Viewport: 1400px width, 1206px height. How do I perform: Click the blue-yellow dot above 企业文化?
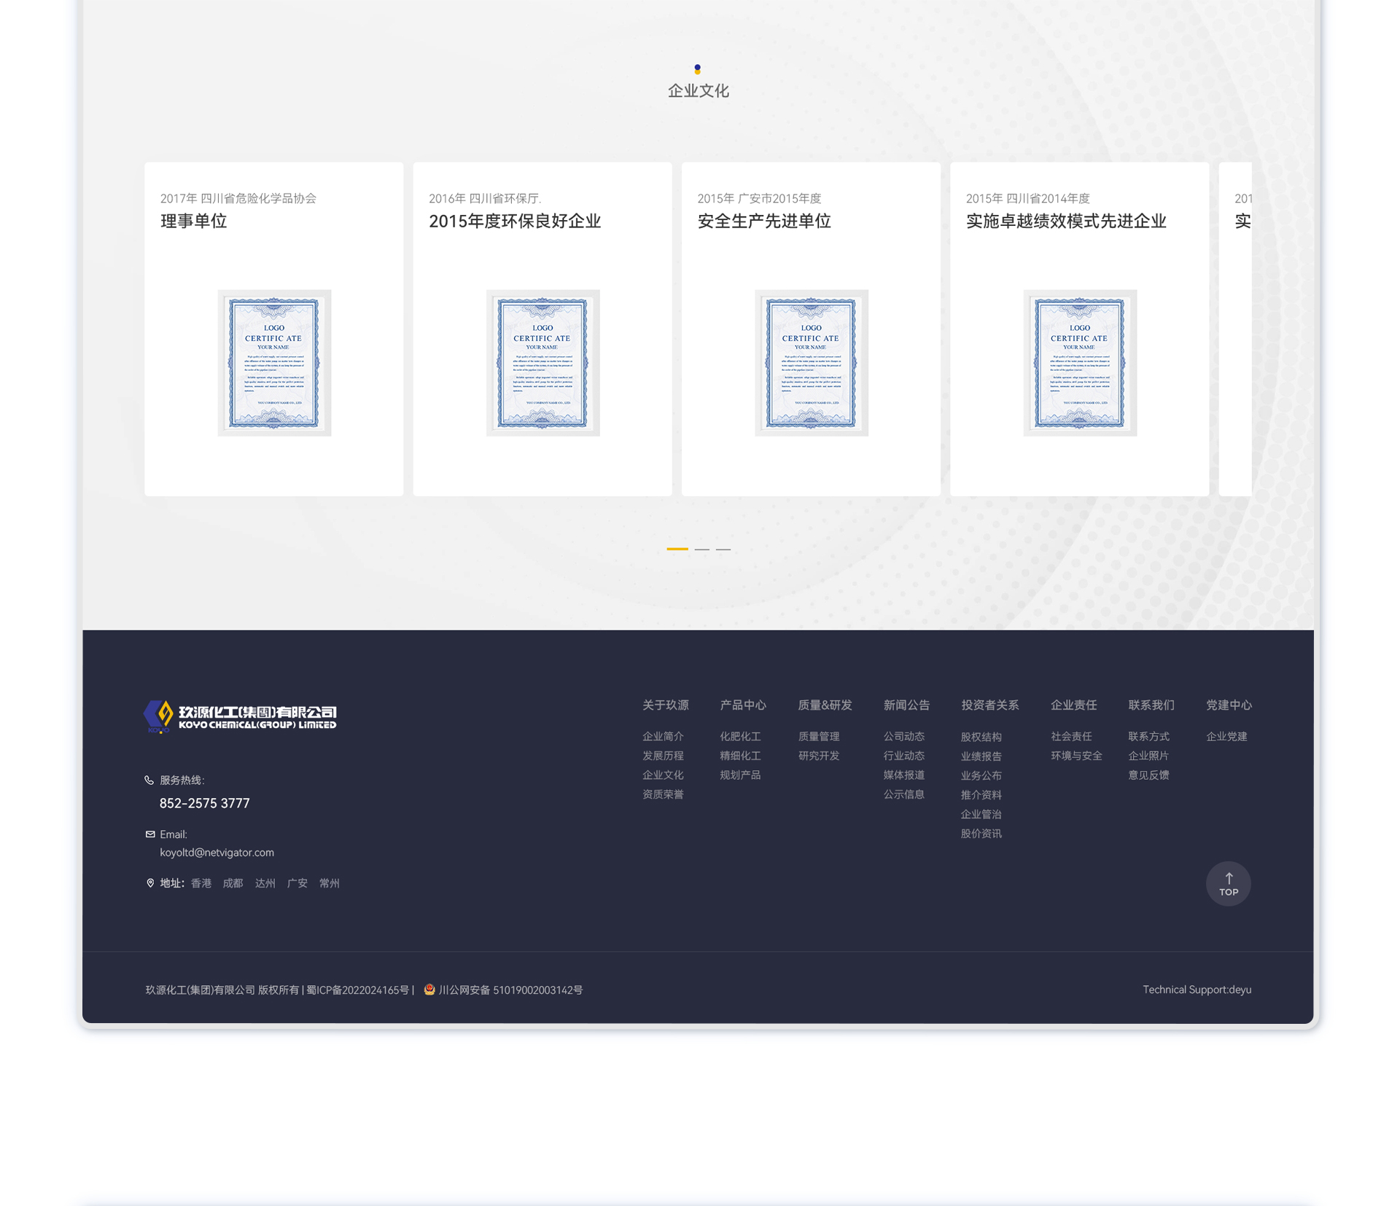click(698, 69)
